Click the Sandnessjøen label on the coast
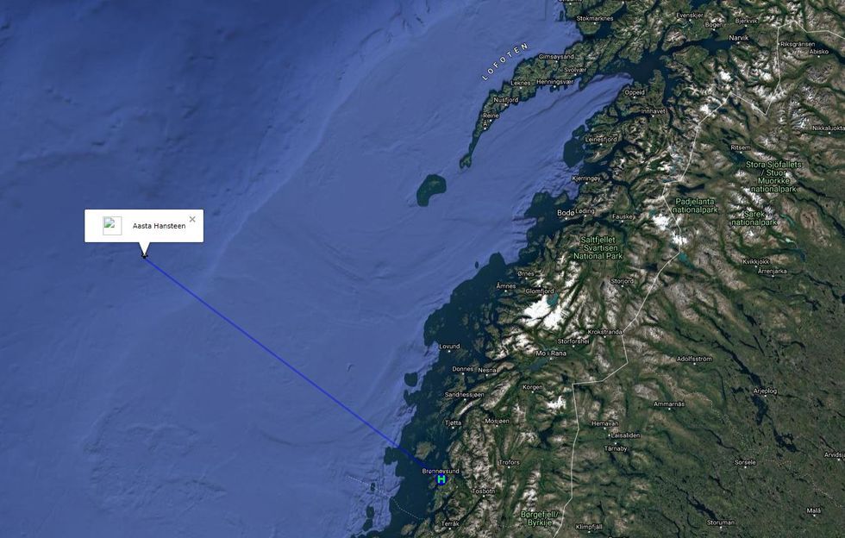This screenshot has width=845, height=538. click(x=464, y=395)
